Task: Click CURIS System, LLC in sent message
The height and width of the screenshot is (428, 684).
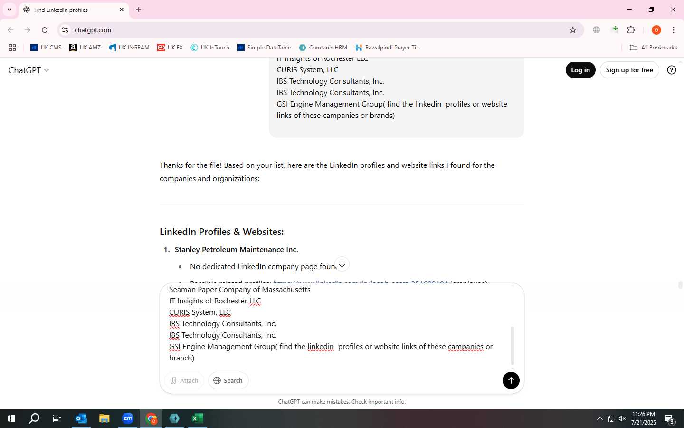Action: [x=307, y=70]
